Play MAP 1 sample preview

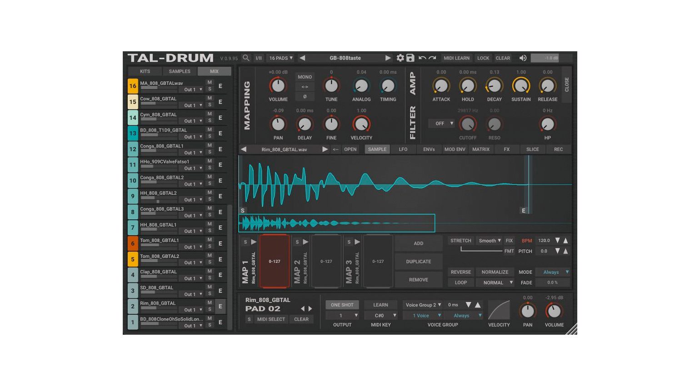click(254, 242)
